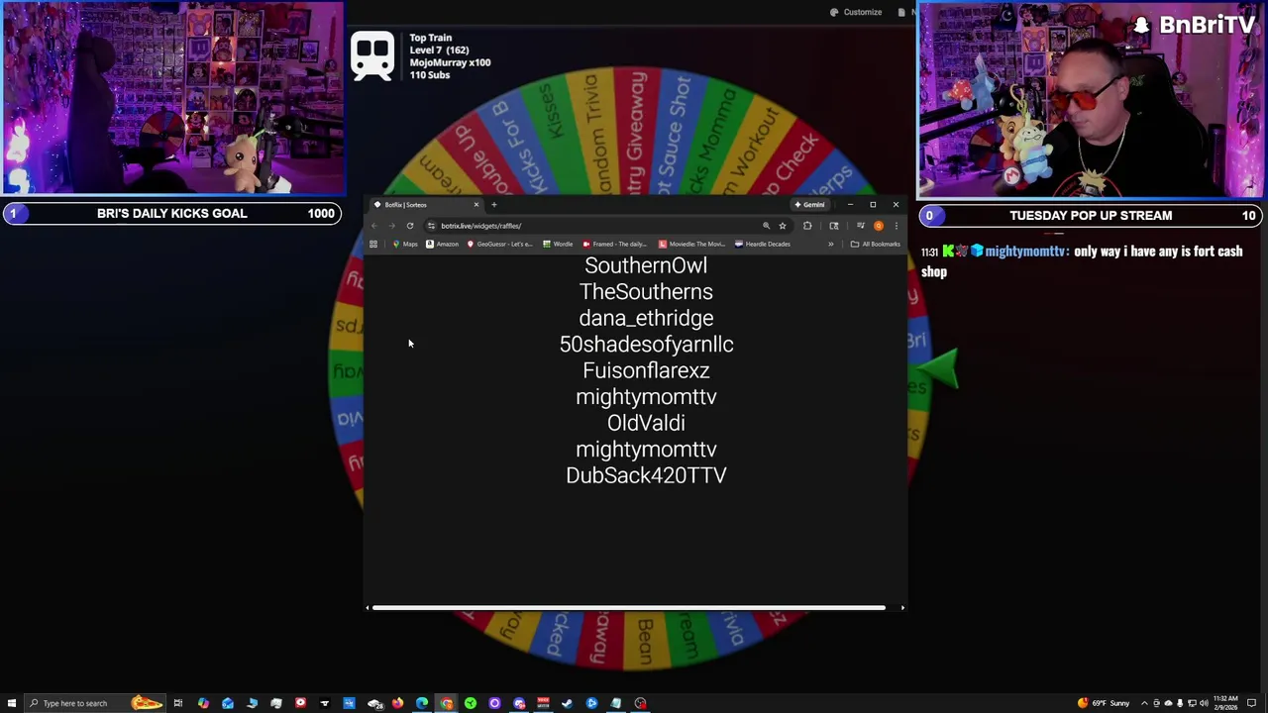Viewport: 1268px width, 713px height.
Task: Open the Chrome extensions puzzle icon
Action: coord(807,226)
